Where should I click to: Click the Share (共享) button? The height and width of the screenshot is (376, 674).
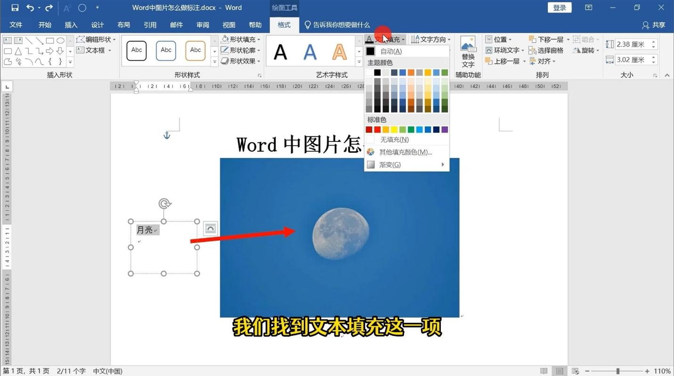pyautogui.click(x=654, y=25)
